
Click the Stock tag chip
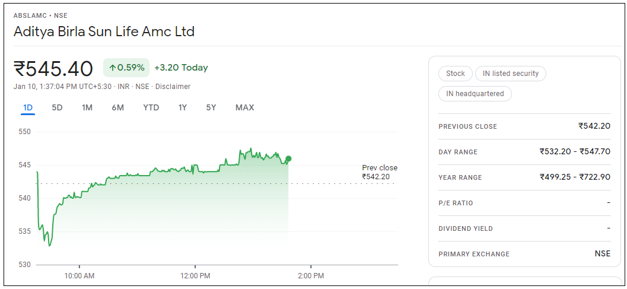pyautogui.click(x=456, y=74)
